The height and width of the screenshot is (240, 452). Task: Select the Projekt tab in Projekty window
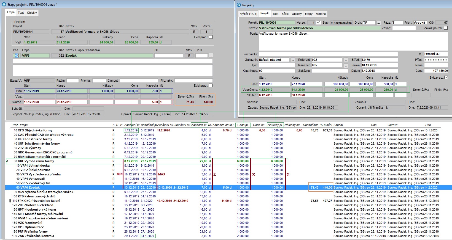coord(265,13)
